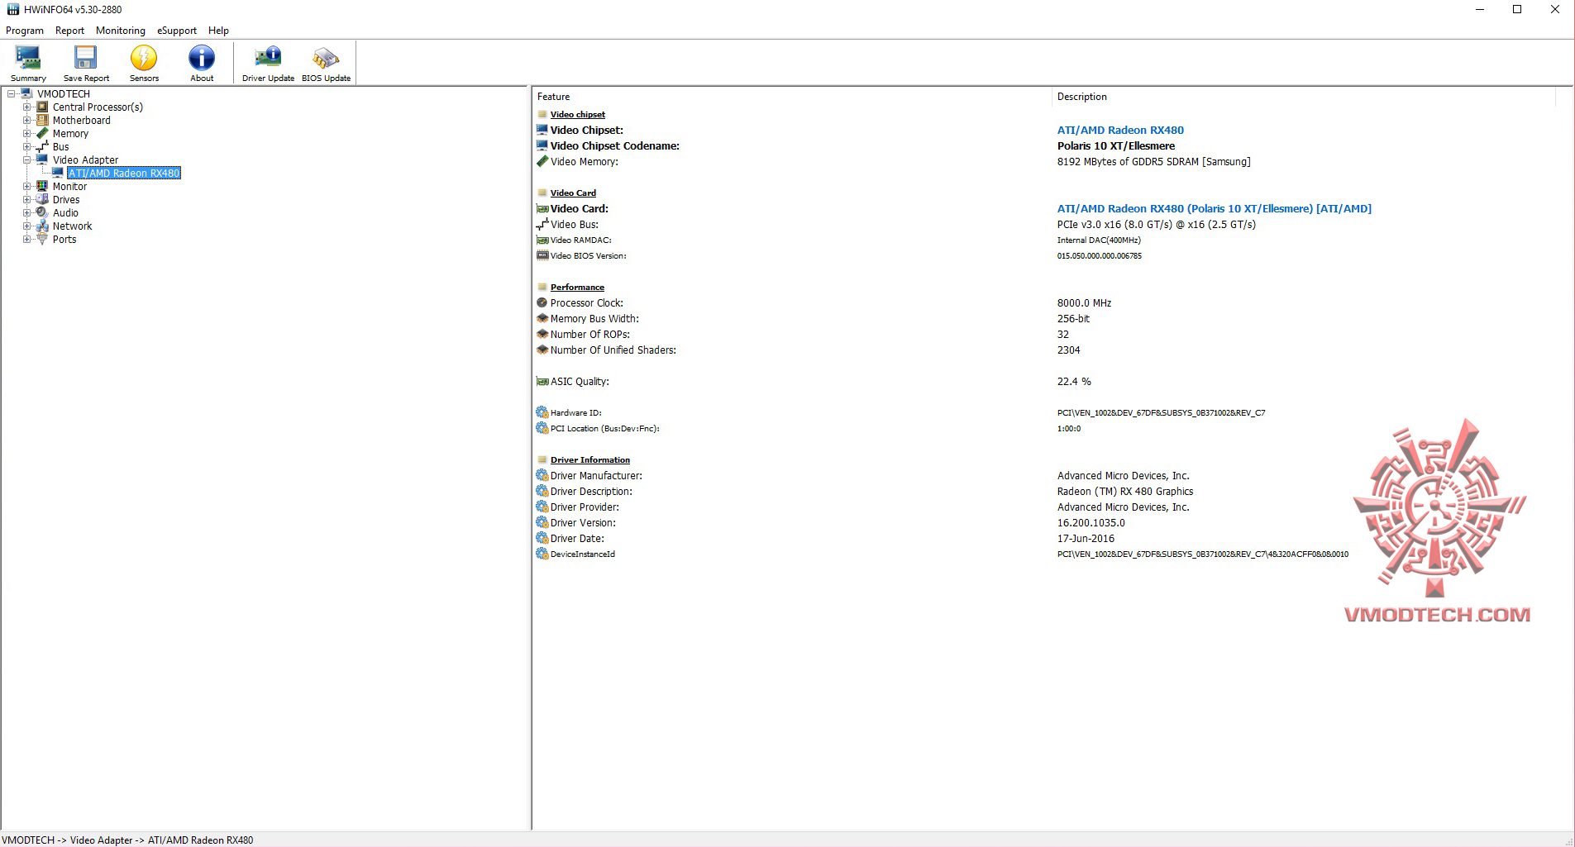This screenshot has width=1575, height=847.
Task: Select the 17-Jun-2016 driver date value
Action: (1086, 539)
